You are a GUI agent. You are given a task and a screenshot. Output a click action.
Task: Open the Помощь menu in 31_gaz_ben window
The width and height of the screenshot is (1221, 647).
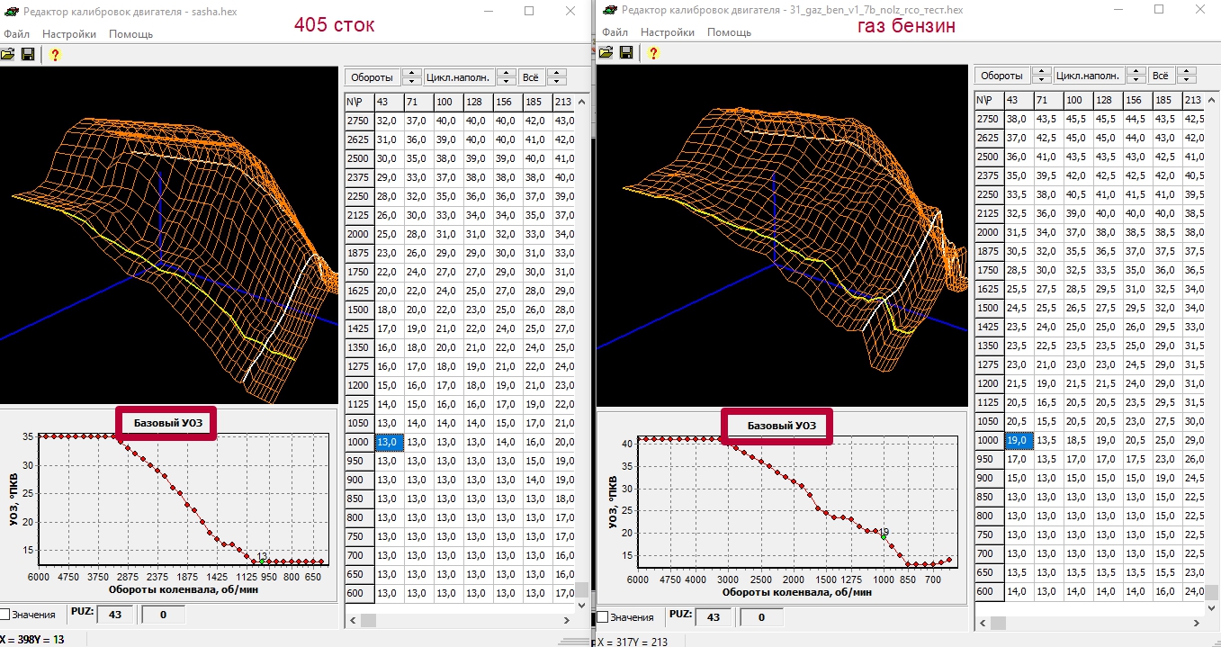click(x=729, y=32)
